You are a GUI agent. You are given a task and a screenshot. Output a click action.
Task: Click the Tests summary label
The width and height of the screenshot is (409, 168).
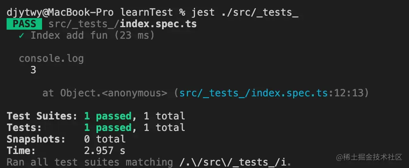point(24,128)
